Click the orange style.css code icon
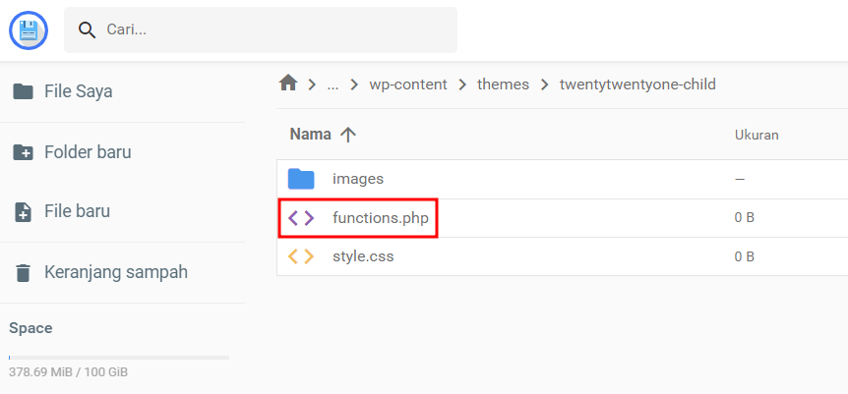This screenshot has height=394, width=848. click(301, 256)
